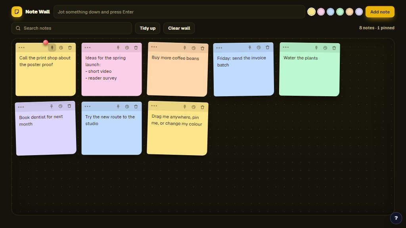Select the green note colour swatch
406x228 pixels.
pos(340,12)
